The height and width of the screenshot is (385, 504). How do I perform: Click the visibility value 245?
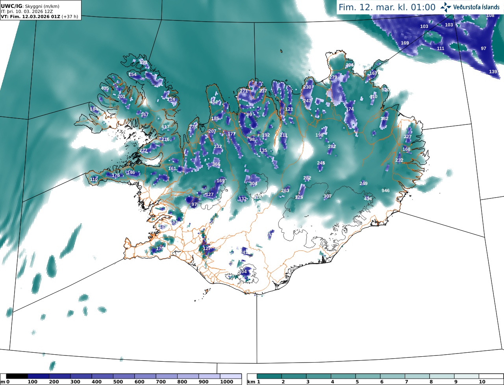(321, 163)
